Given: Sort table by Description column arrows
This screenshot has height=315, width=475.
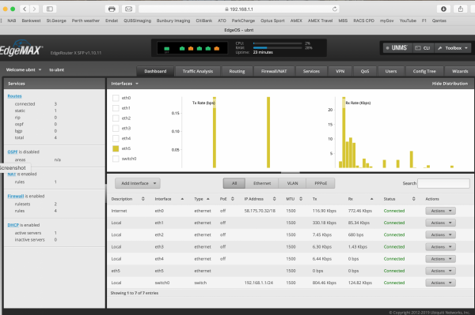Looking at the screenshot, I should pyautogui.click(x=143, y=199).
